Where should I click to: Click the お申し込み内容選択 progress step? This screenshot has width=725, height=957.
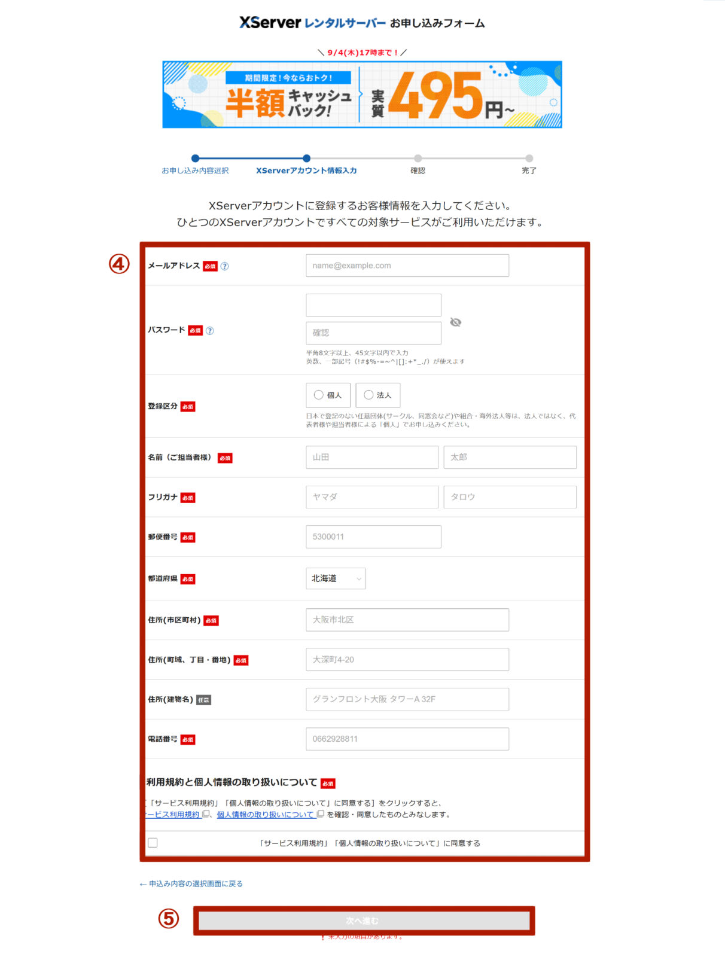[x=195, y=170]
